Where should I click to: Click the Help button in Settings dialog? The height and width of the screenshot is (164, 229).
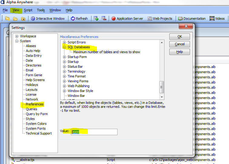coord(180,52)
